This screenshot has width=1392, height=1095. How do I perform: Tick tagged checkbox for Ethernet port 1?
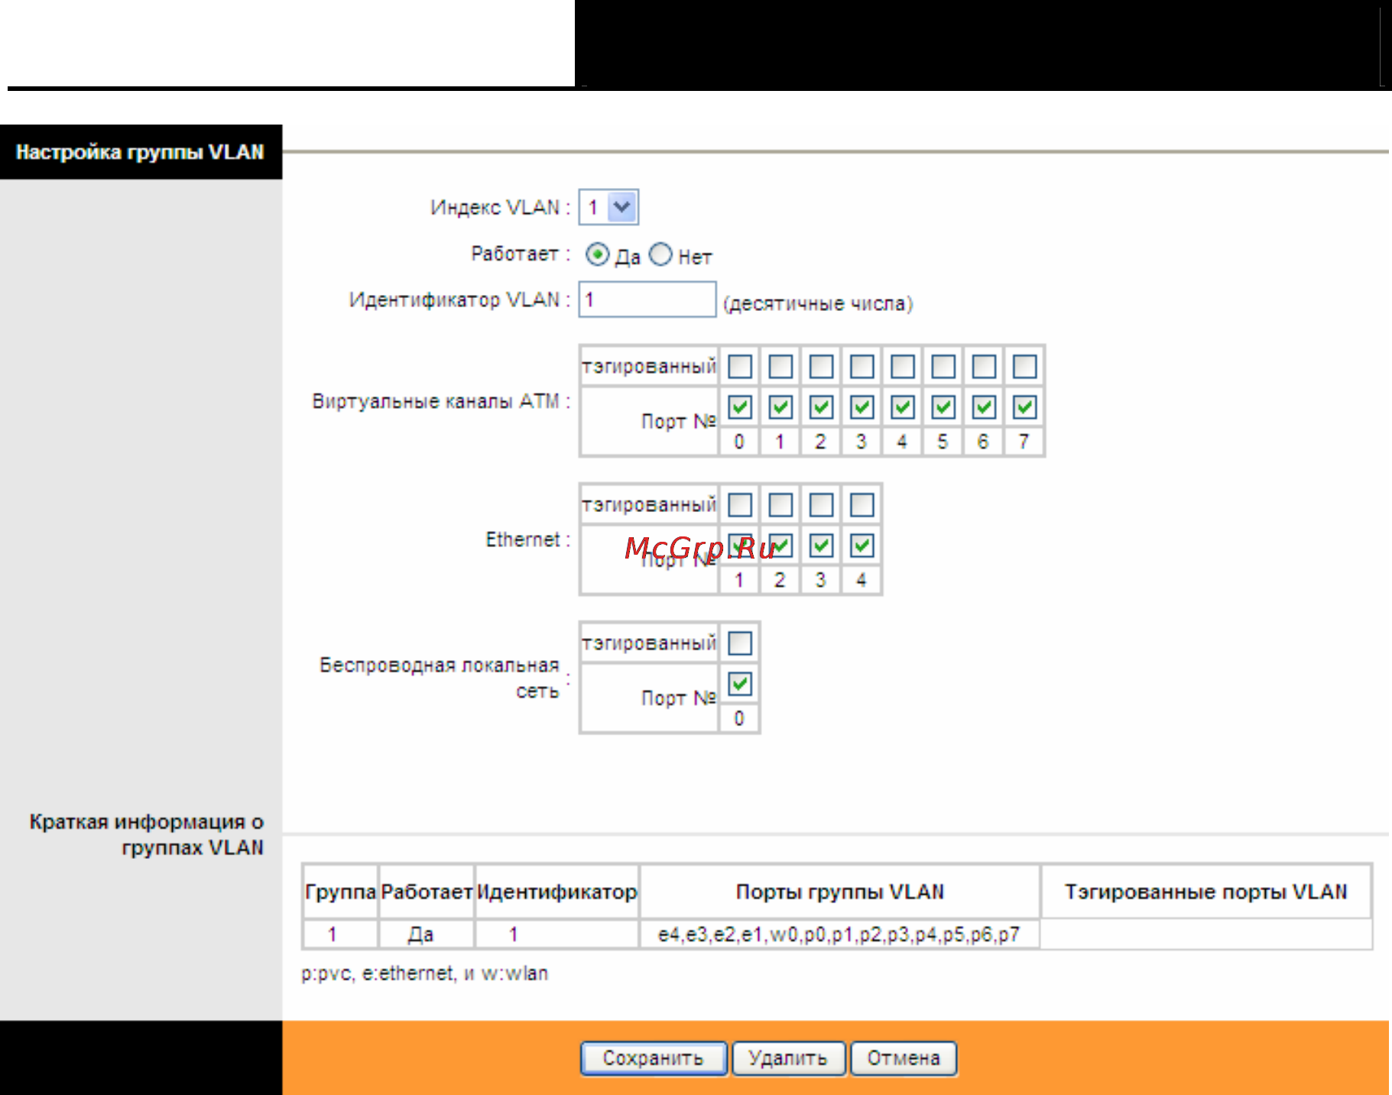[x=739, y=505]
